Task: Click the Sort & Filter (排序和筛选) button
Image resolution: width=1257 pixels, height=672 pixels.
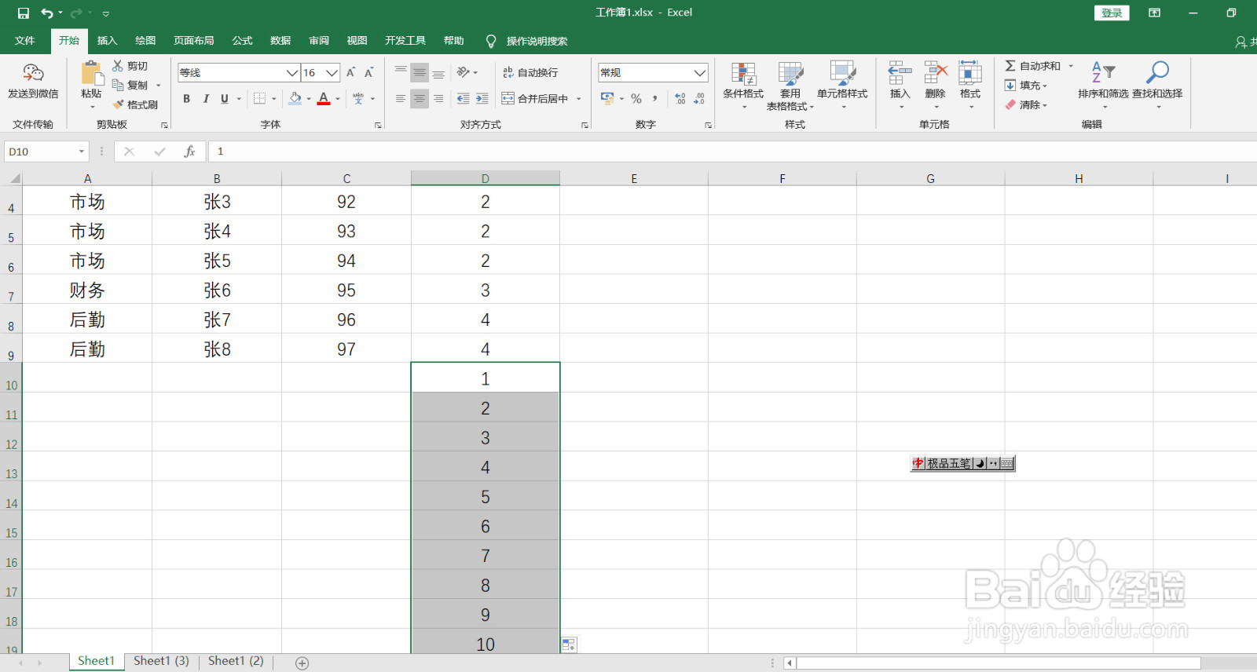Action: click(x=1103, y=85)
